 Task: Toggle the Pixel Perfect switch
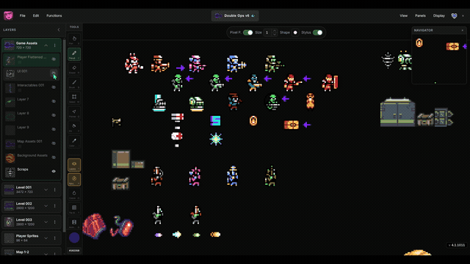[248, 32]
